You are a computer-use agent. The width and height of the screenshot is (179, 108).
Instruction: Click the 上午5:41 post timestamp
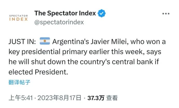click(22, 98)
